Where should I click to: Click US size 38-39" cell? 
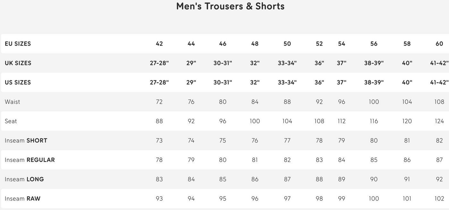374,83
